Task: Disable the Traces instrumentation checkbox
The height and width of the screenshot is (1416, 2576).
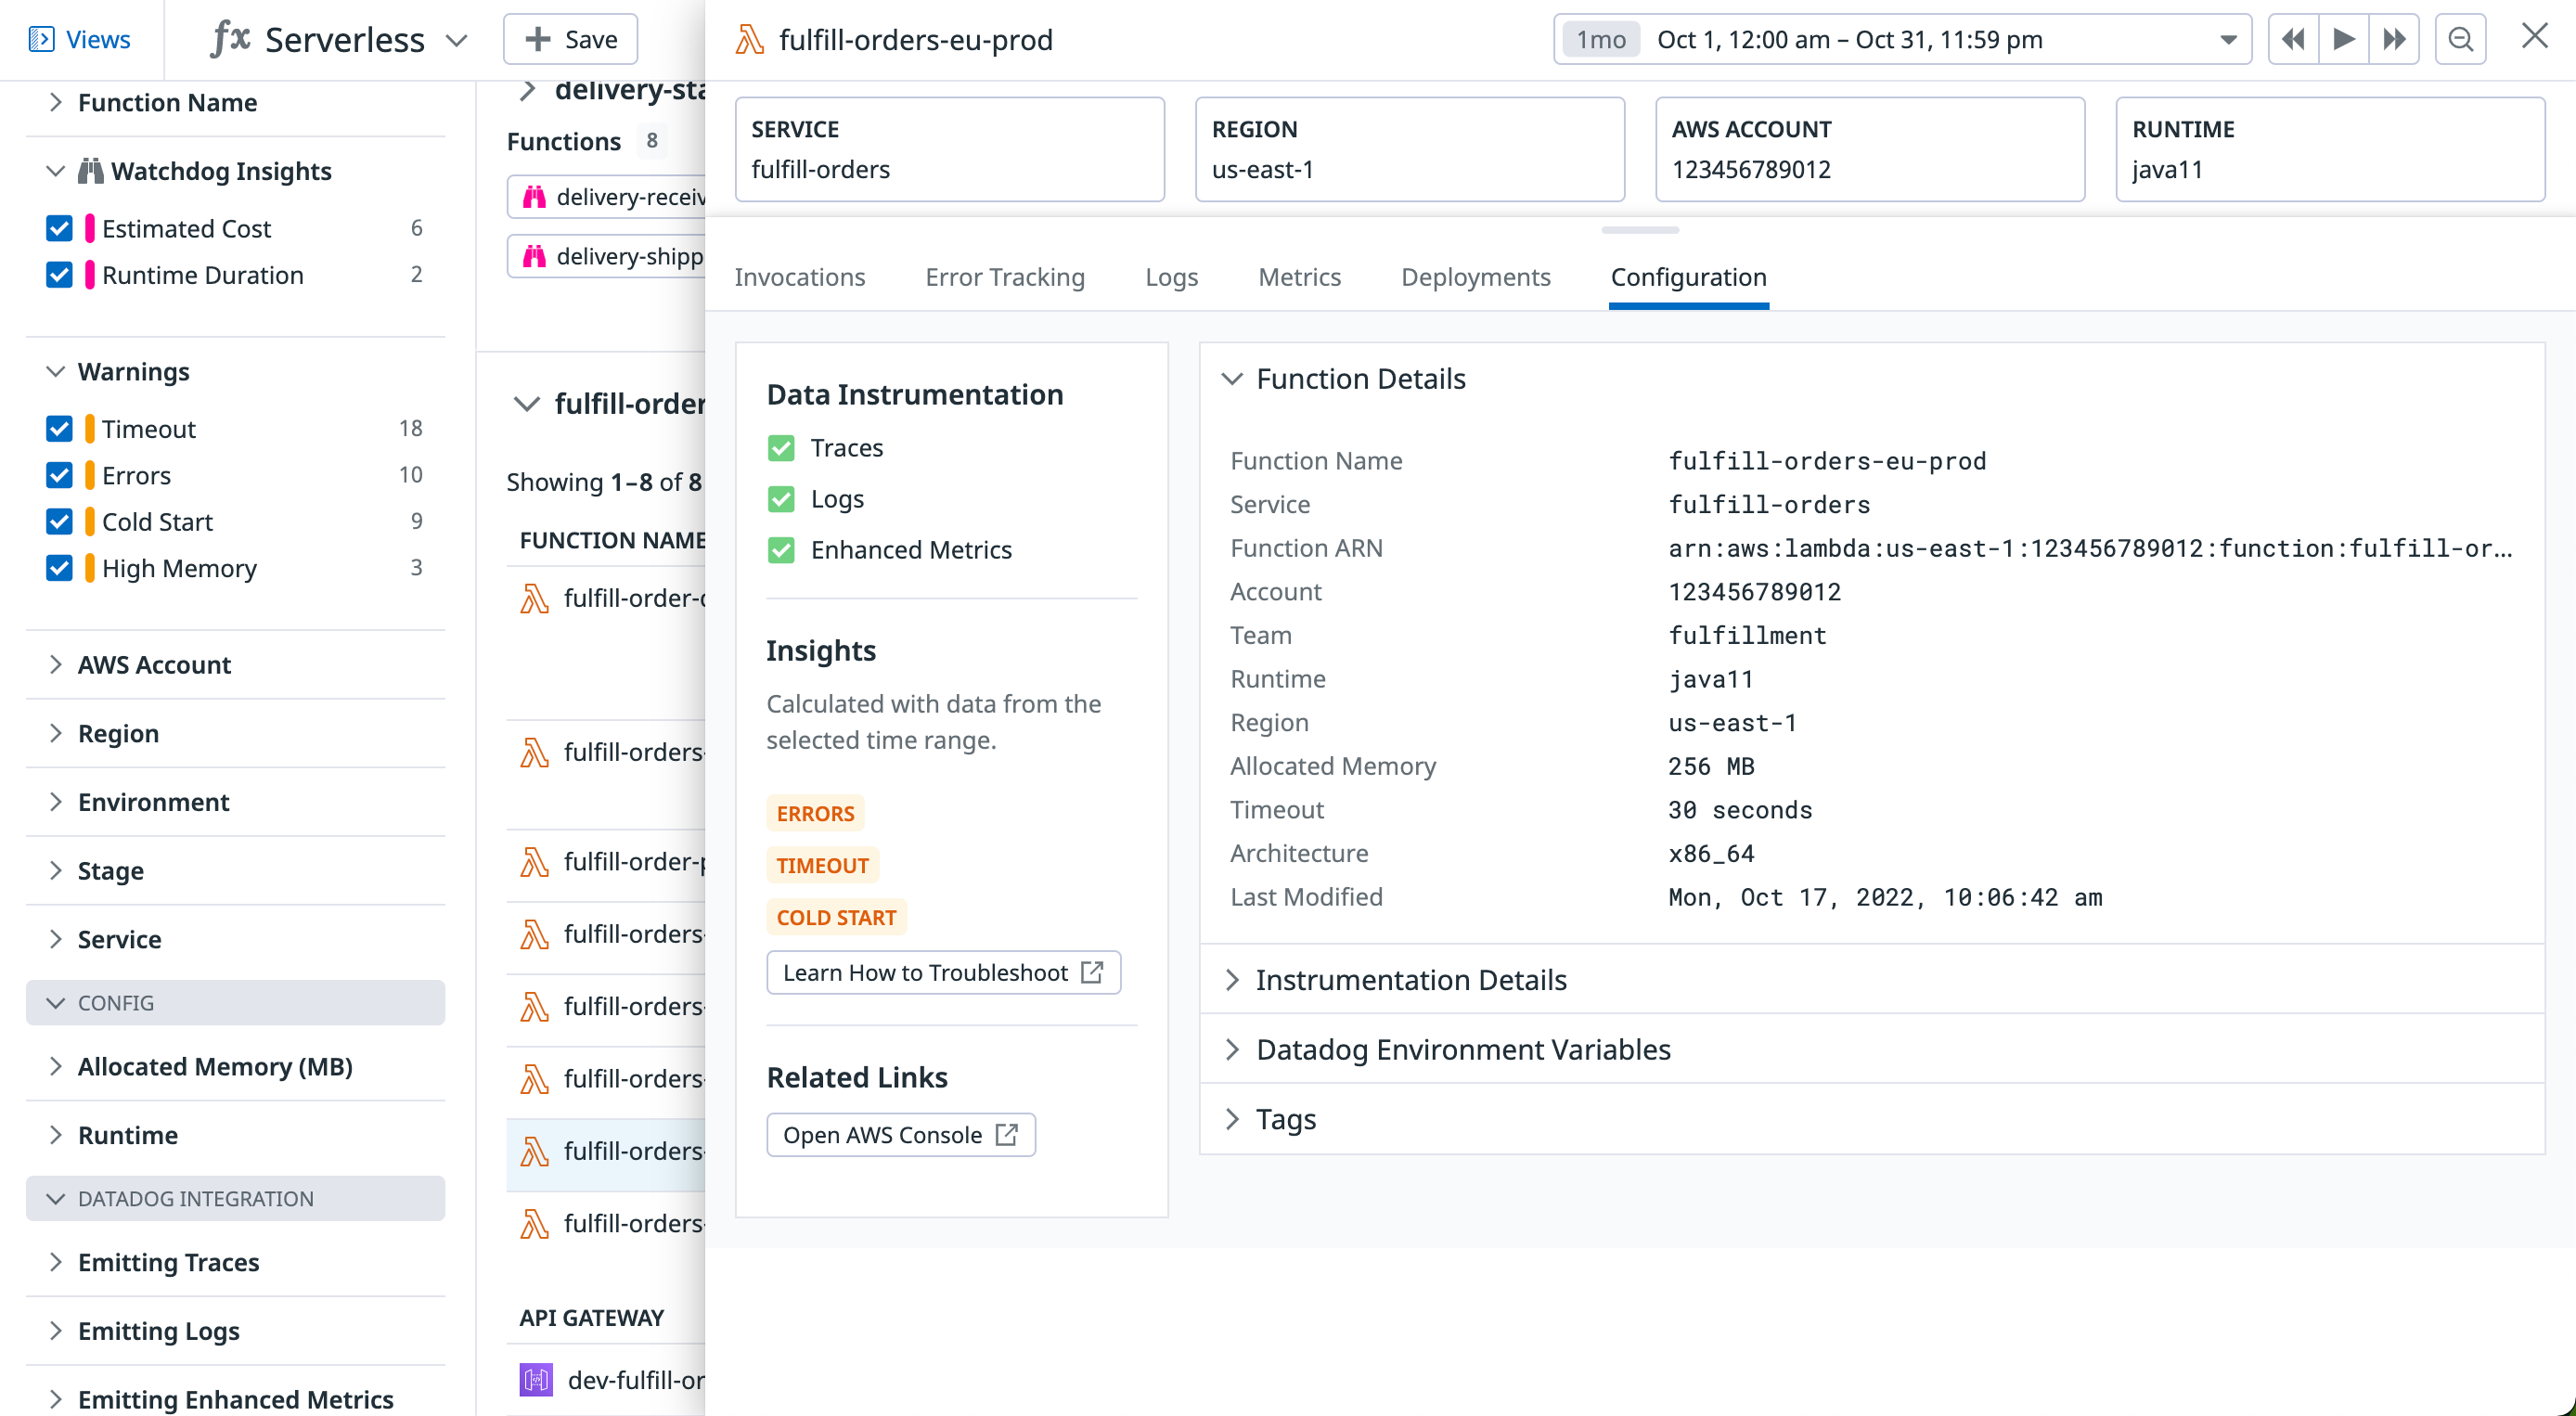Action: tap(781, 448)
